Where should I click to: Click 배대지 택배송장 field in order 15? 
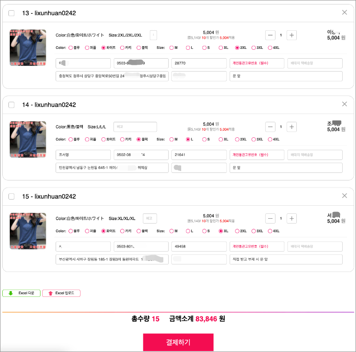315,246
